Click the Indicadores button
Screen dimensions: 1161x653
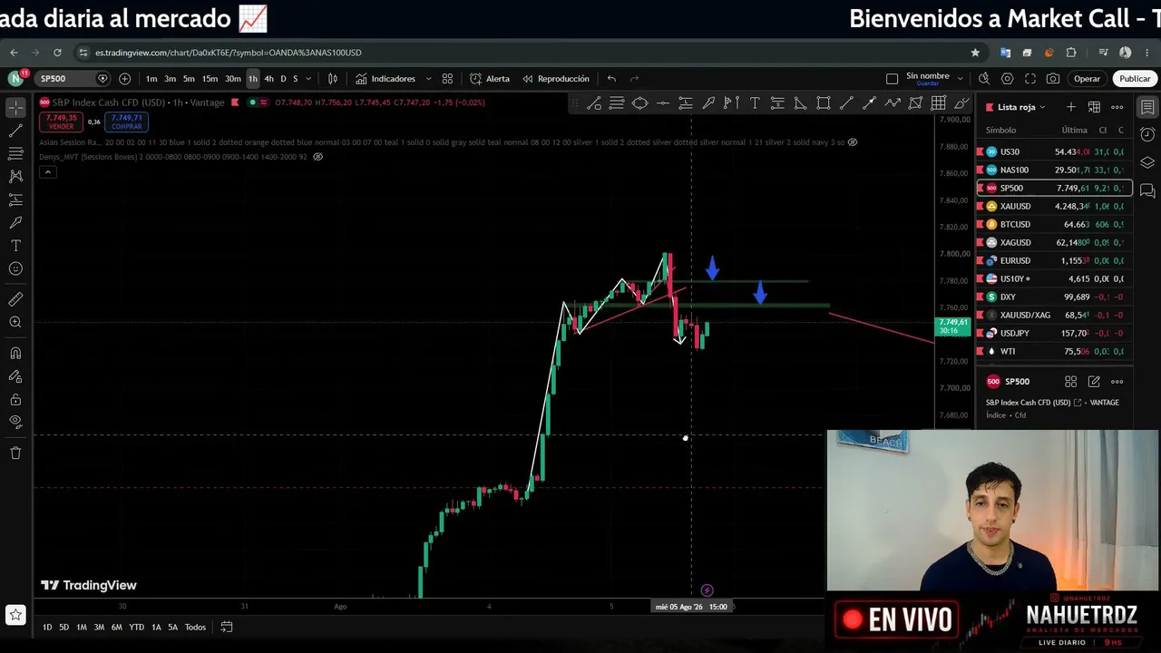tap(385, 79)
